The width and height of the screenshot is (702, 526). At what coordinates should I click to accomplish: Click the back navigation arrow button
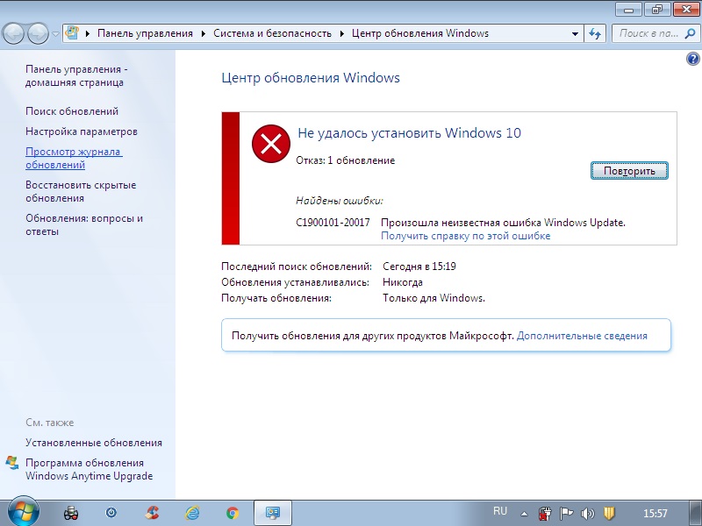tap(14, 33)
